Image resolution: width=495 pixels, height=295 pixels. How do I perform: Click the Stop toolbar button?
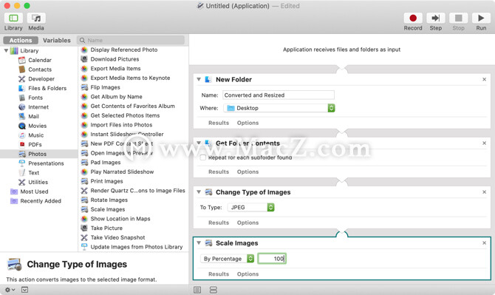[458, 18]
